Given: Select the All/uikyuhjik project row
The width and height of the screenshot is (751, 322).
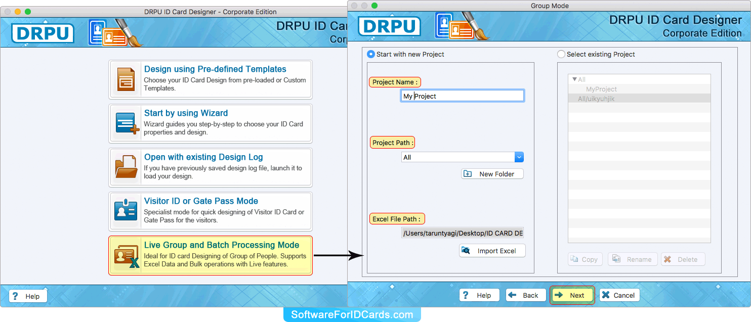Looking at the screenshot, I should [x=639, y=99].
